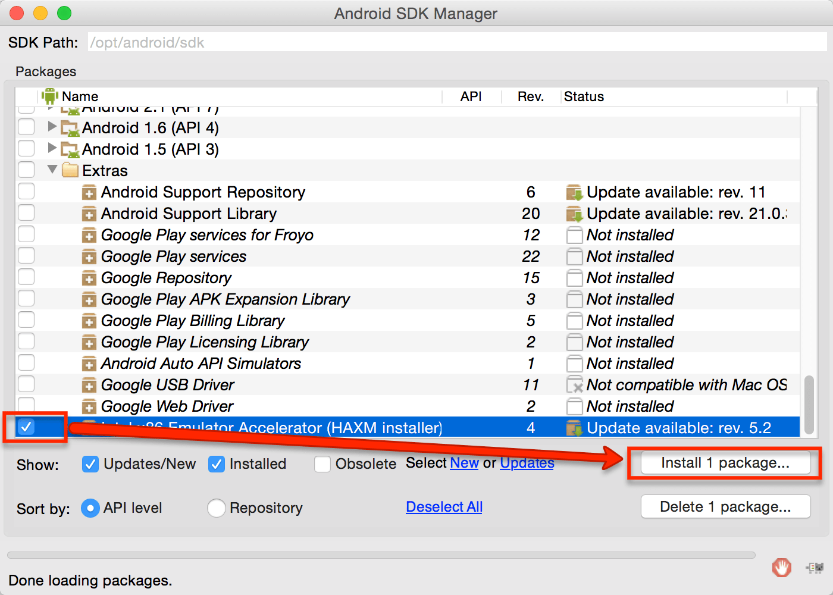
Task: Collapse the Extras group
Action: 52,170
